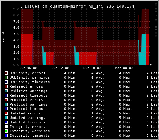
Task: Click the Redirect timeouts legend label
Action: click(x=28, y=95)
